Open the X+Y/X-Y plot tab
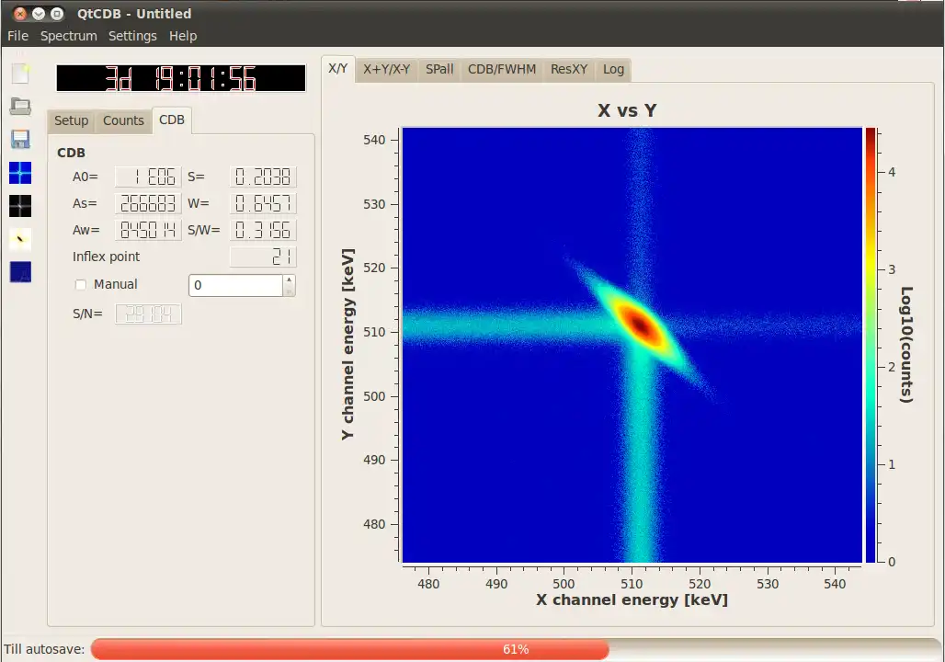 [386, 69]
